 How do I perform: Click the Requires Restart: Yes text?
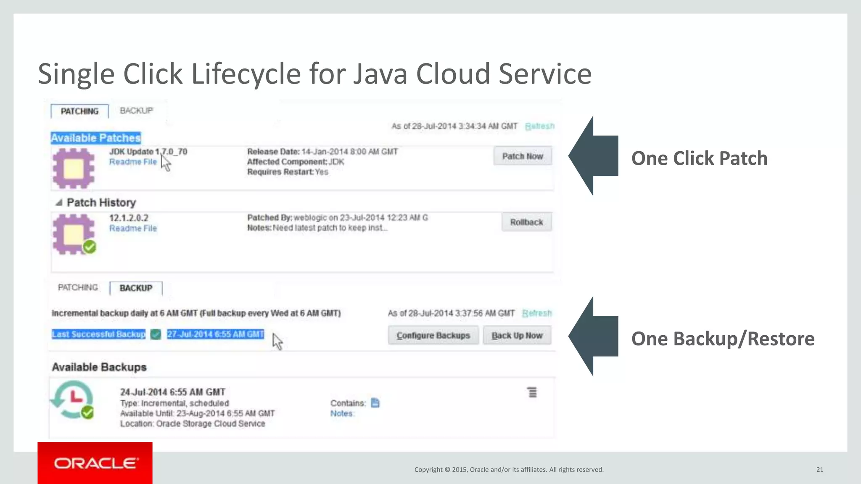point(288,172)
